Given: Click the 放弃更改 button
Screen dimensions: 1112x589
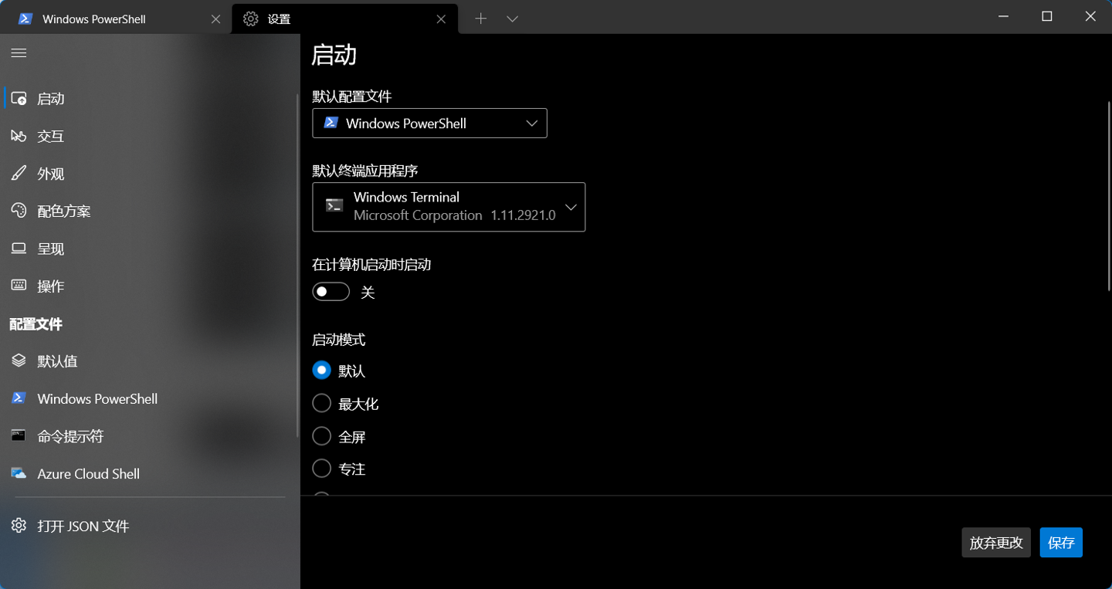Looking at the screenshot, I should click(x=996, y=543).
